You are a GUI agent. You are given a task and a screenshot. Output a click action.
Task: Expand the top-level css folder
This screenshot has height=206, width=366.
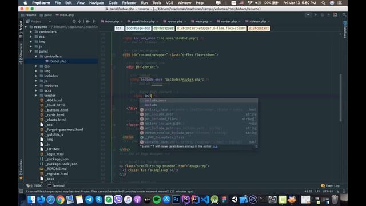[31, 37]
